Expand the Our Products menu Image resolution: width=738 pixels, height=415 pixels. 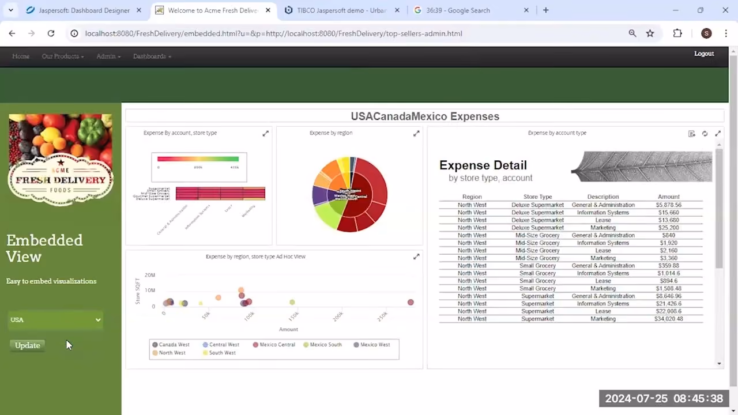63,56
